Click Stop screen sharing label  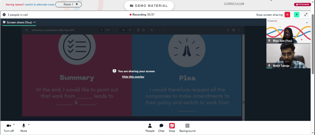coord(269,15)
